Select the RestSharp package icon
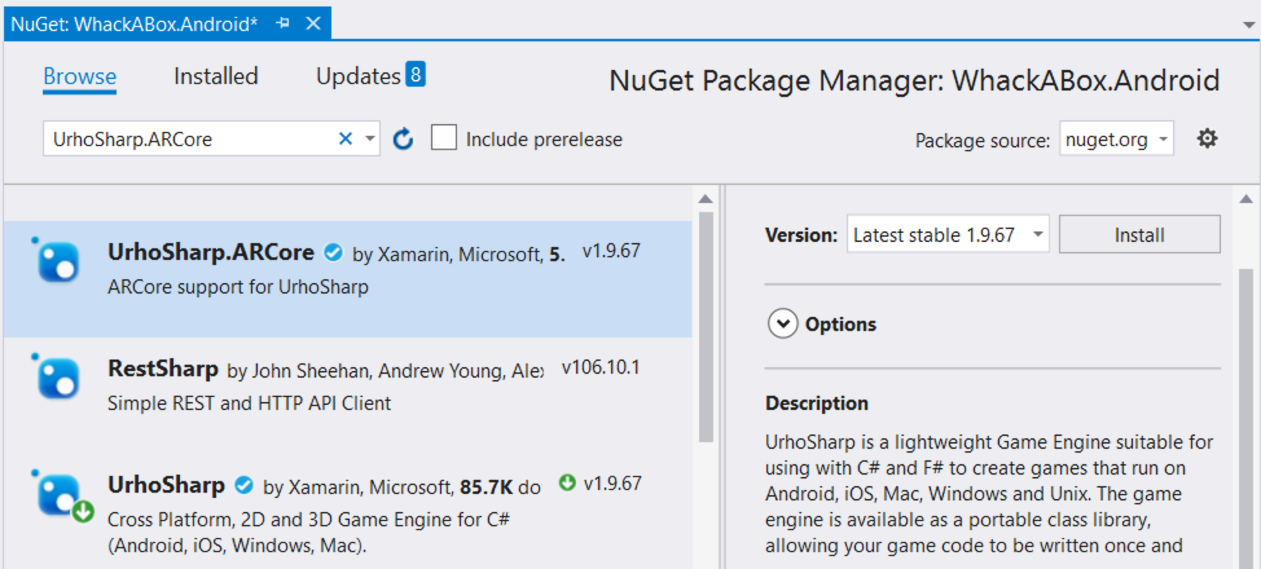Viewport: 1261px width, 569px height. (x=57, y=377)
